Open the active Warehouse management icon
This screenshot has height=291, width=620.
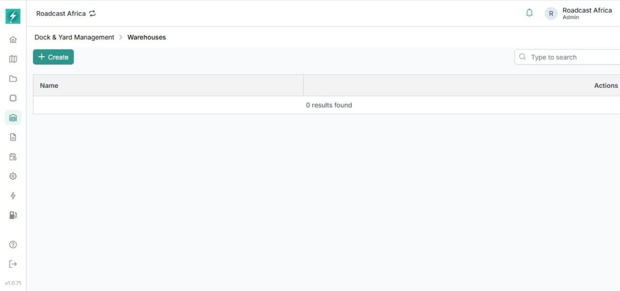13,117
